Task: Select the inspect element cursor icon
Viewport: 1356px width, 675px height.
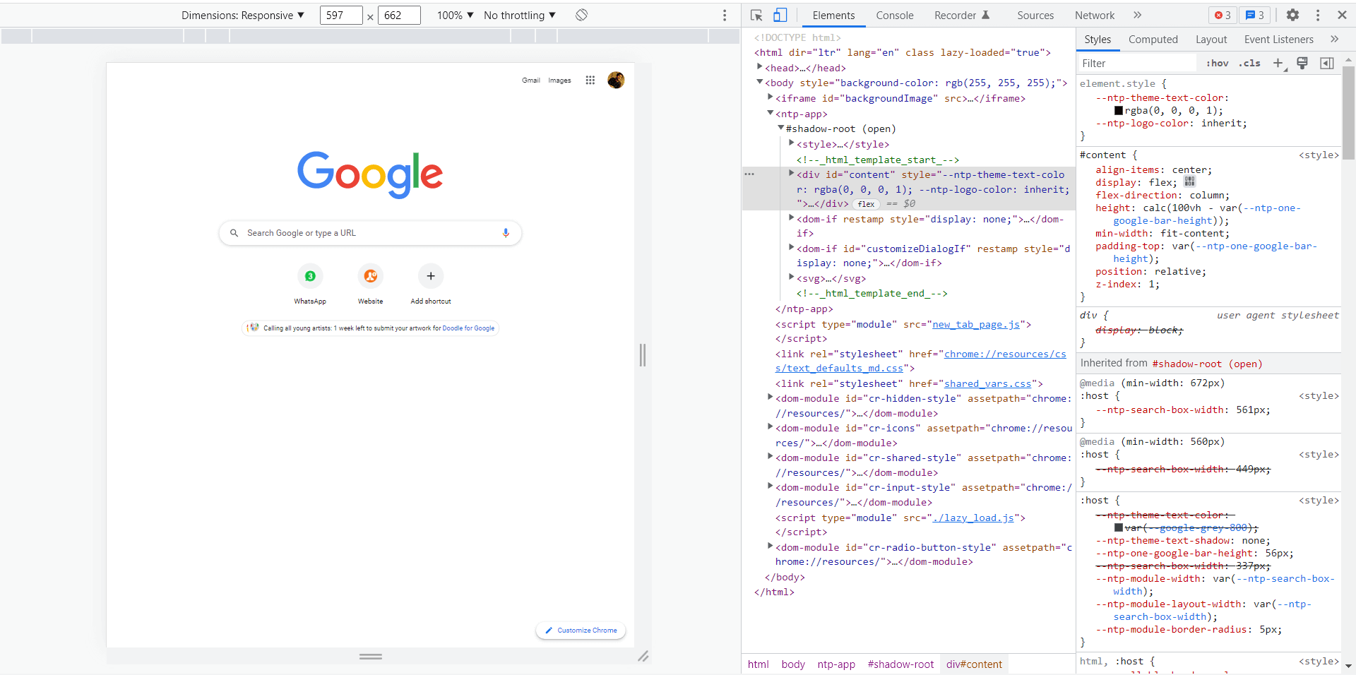Action: 756,15
